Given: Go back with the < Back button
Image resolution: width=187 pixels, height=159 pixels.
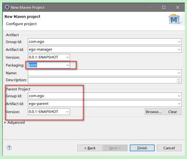Looking at the screenshot, I should coord(90,148).
